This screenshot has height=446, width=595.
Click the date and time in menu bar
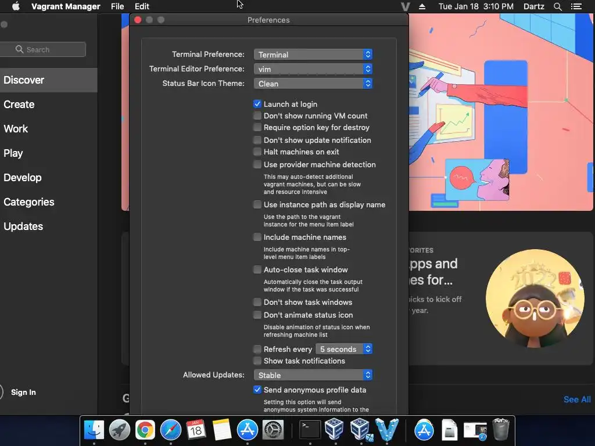pos(476,6)
